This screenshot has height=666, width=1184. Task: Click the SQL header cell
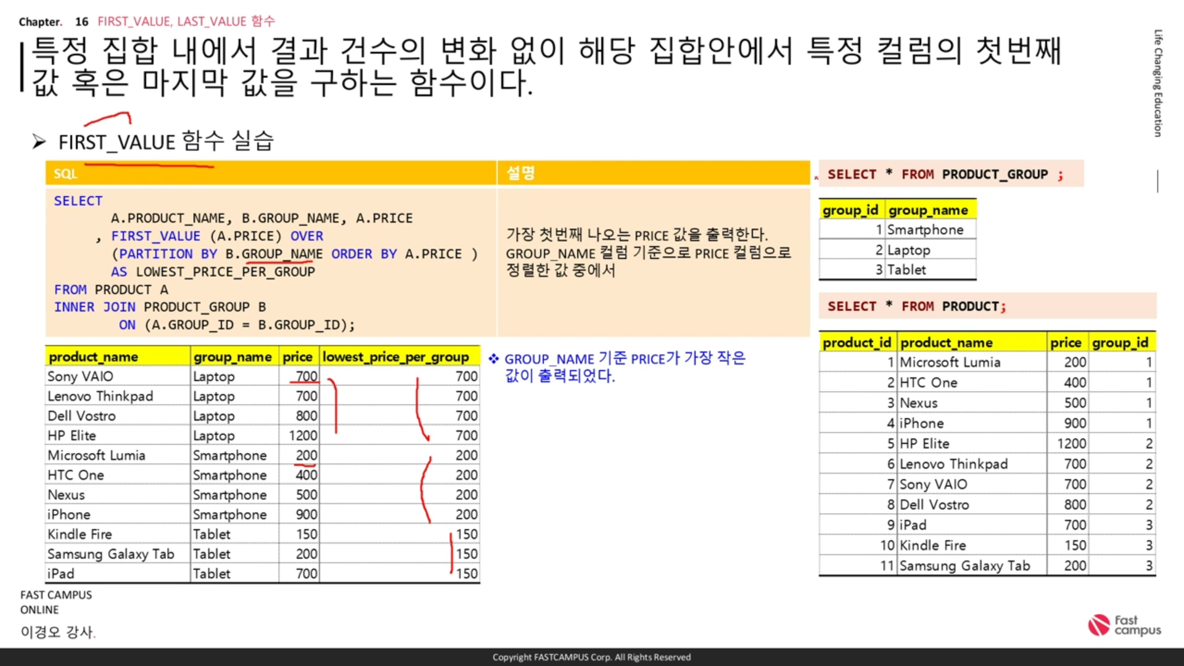coord(65,174)
